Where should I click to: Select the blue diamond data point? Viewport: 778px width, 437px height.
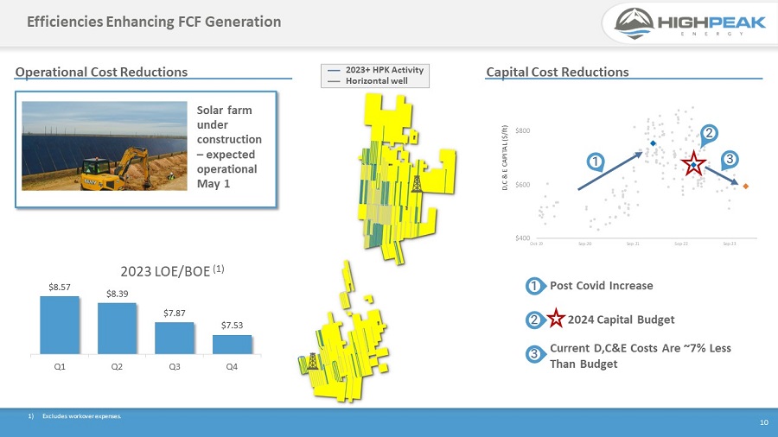(653, 142)
